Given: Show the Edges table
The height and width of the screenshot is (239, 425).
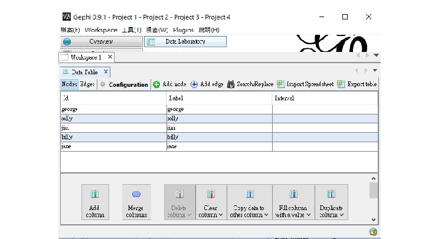Looking at the screenshot, I should pos(87,84).
